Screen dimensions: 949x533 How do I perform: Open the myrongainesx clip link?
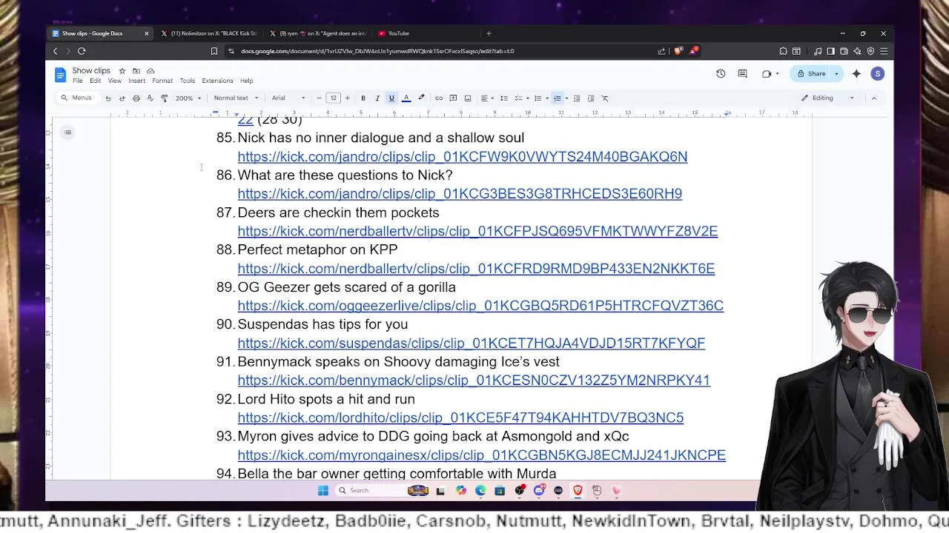click(481, 455)
